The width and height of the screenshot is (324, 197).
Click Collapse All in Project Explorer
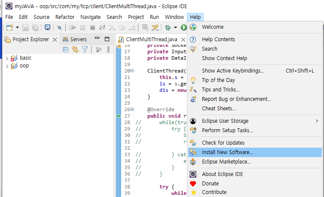pos(65,49)
